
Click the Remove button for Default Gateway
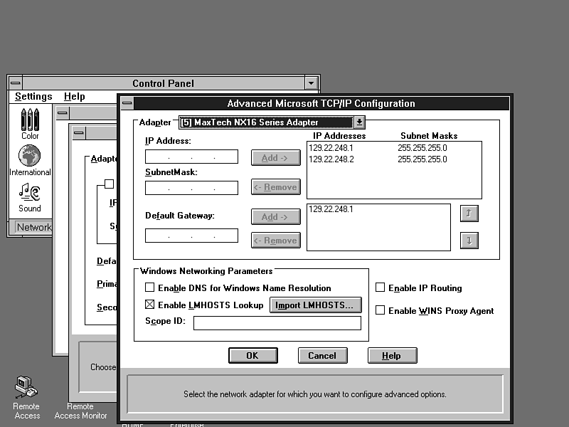(x=275, y=241)
